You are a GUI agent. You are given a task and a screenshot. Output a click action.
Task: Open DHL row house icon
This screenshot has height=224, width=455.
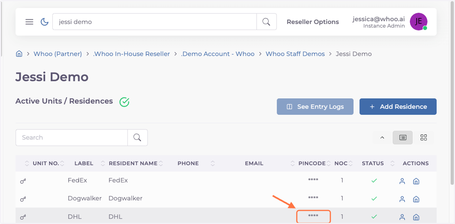[416, 217]
